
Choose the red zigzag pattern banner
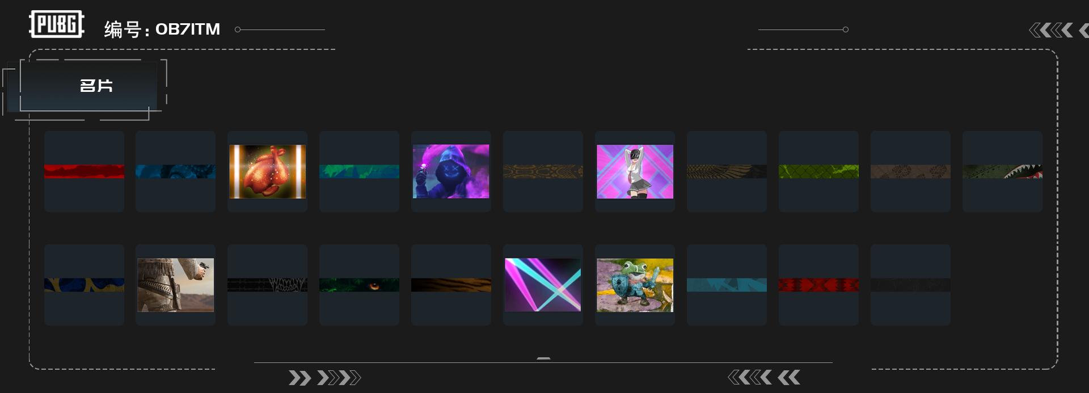click(818, 285)
